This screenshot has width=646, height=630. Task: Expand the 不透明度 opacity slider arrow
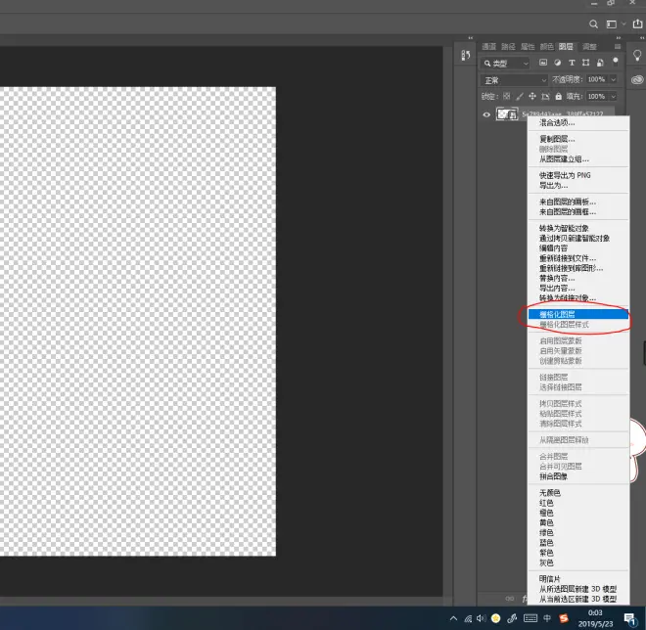point(613,79)
